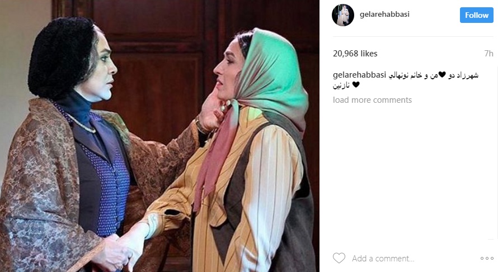
Task: Focus the Add a comment field
Action: 413,259
